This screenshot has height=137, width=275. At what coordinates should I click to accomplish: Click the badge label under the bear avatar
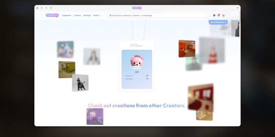point(137,67)
